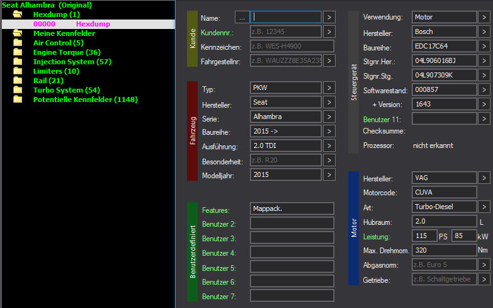Open the arrow next to Modelljahr 2015

click(x=329, y=174)
